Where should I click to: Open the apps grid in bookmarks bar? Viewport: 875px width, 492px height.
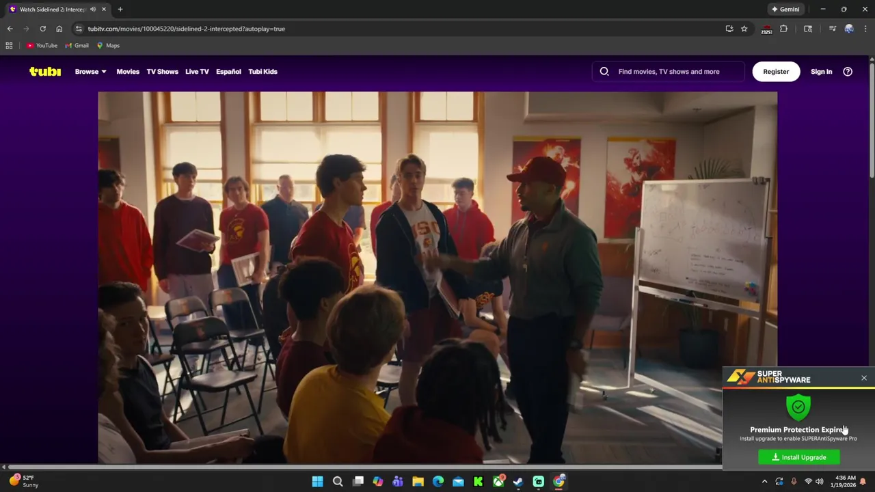click(9, 46)
